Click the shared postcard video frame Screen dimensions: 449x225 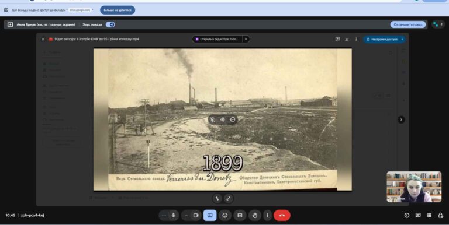pyautogui.click(x=223, y=119)
